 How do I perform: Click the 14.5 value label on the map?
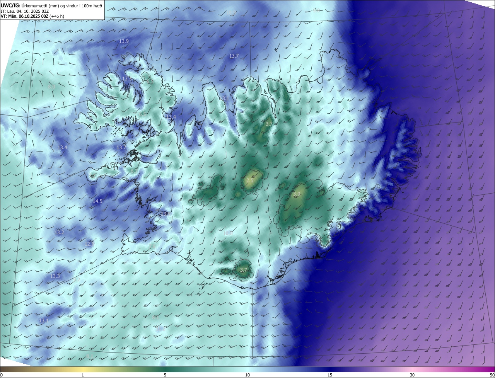coord(97,201)
